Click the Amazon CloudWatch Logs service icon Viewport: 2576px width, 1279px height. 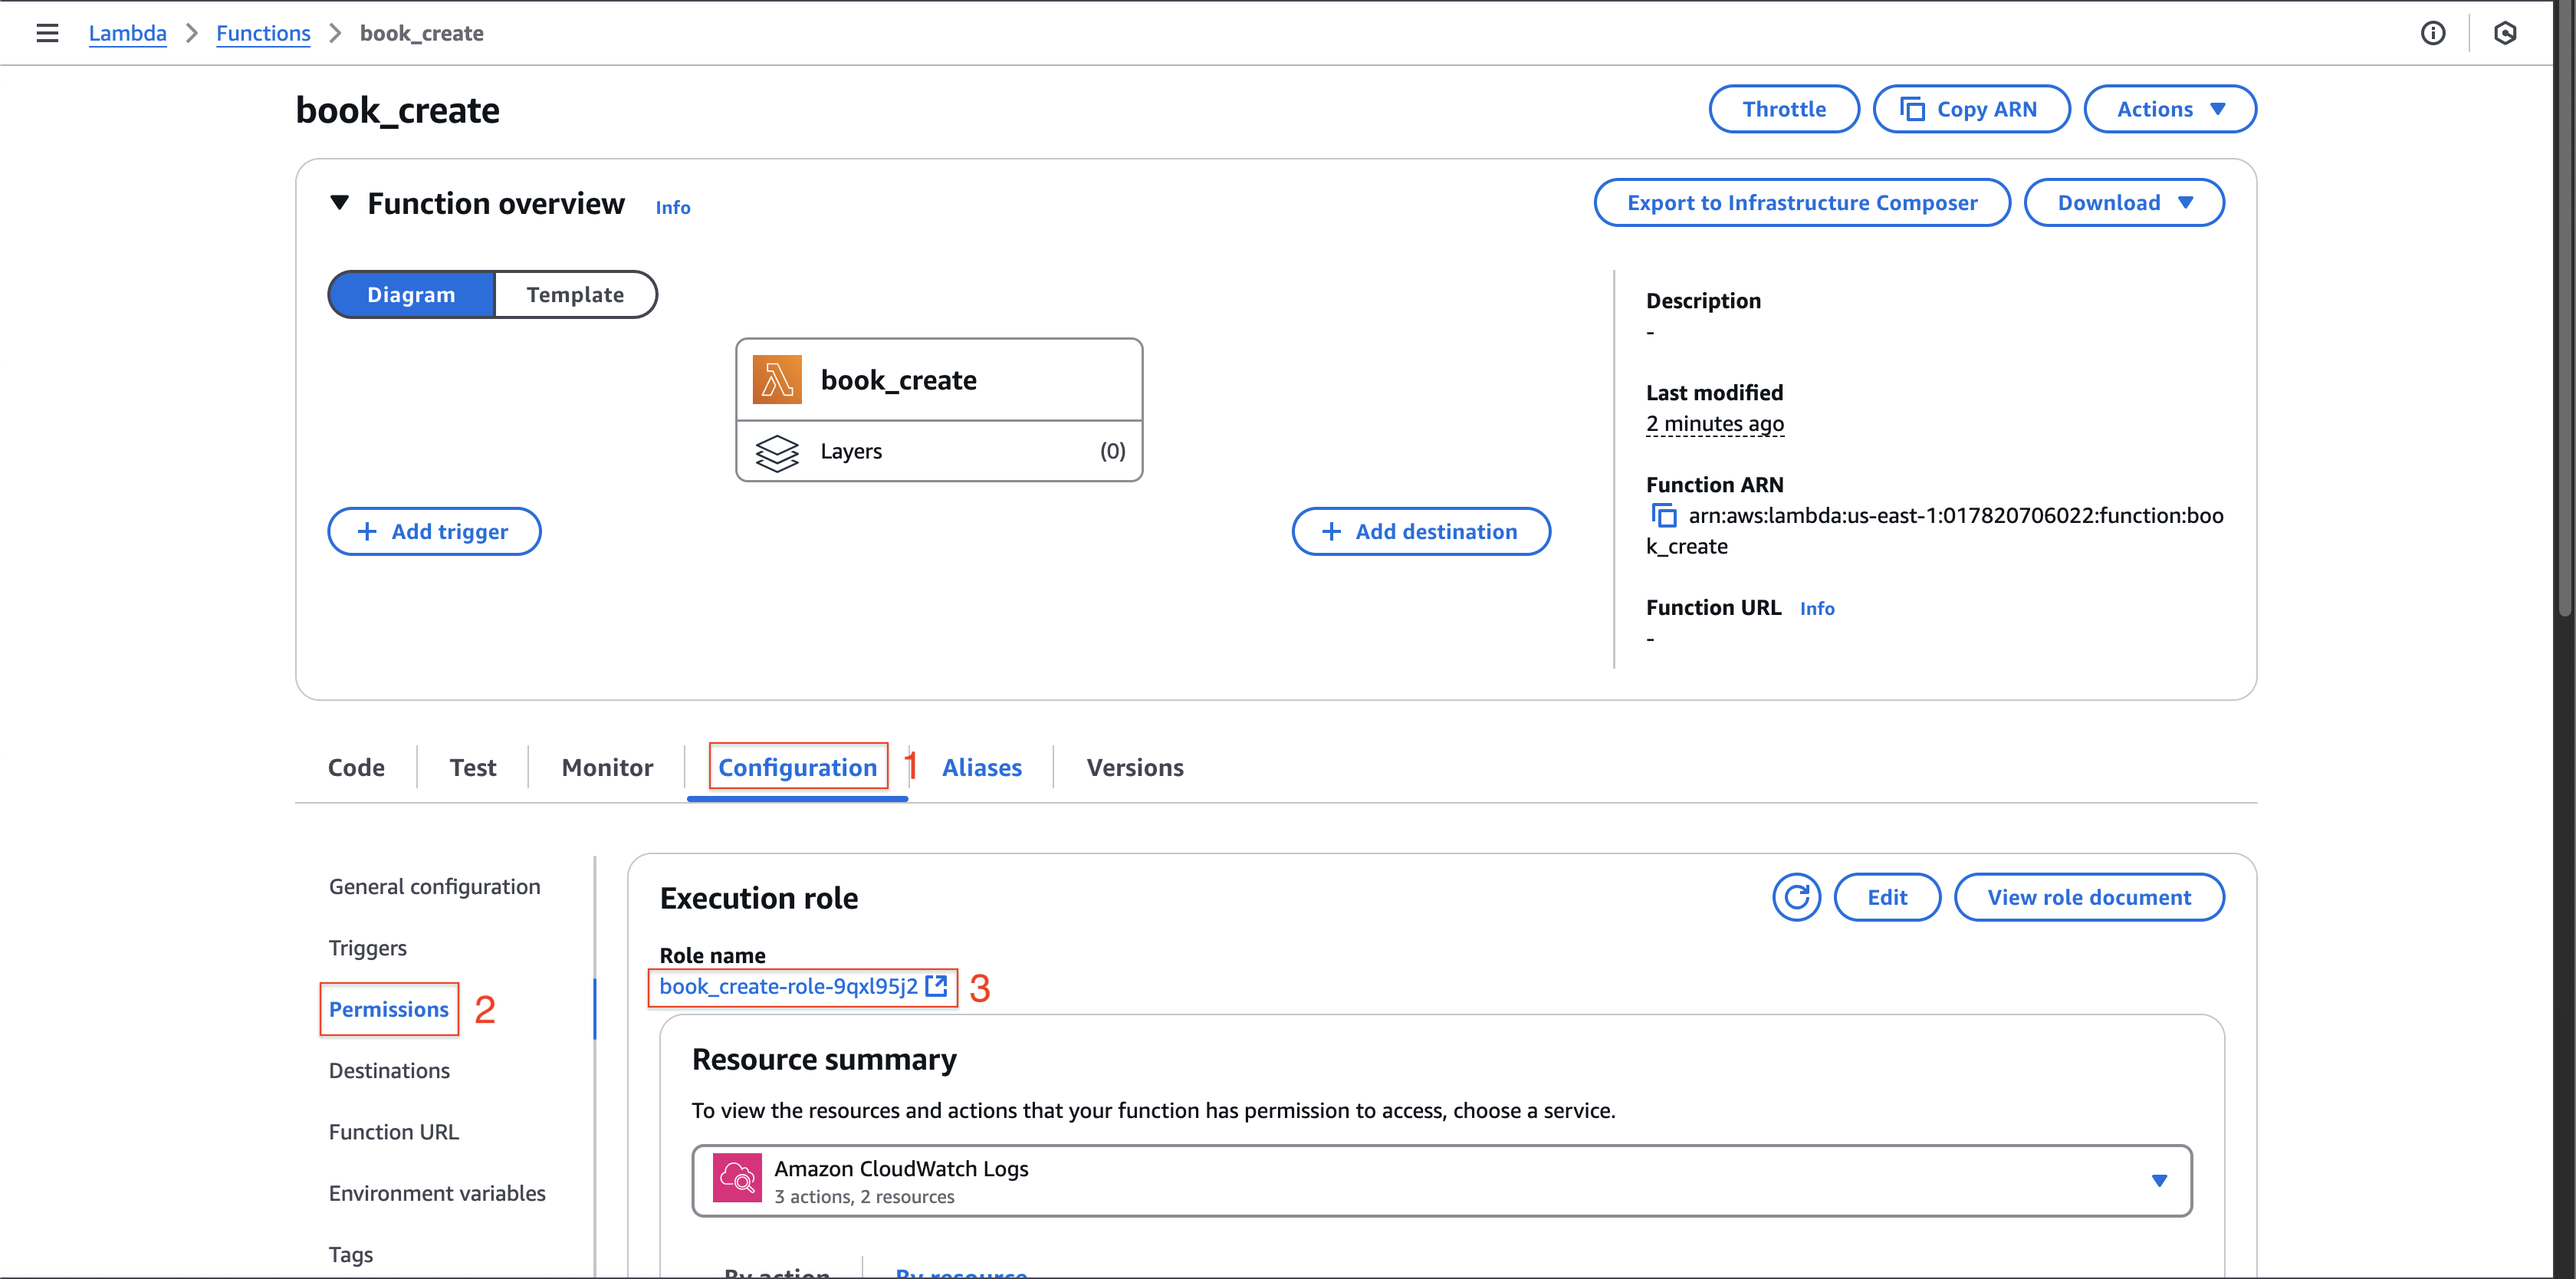click(x=736, y=1177)
